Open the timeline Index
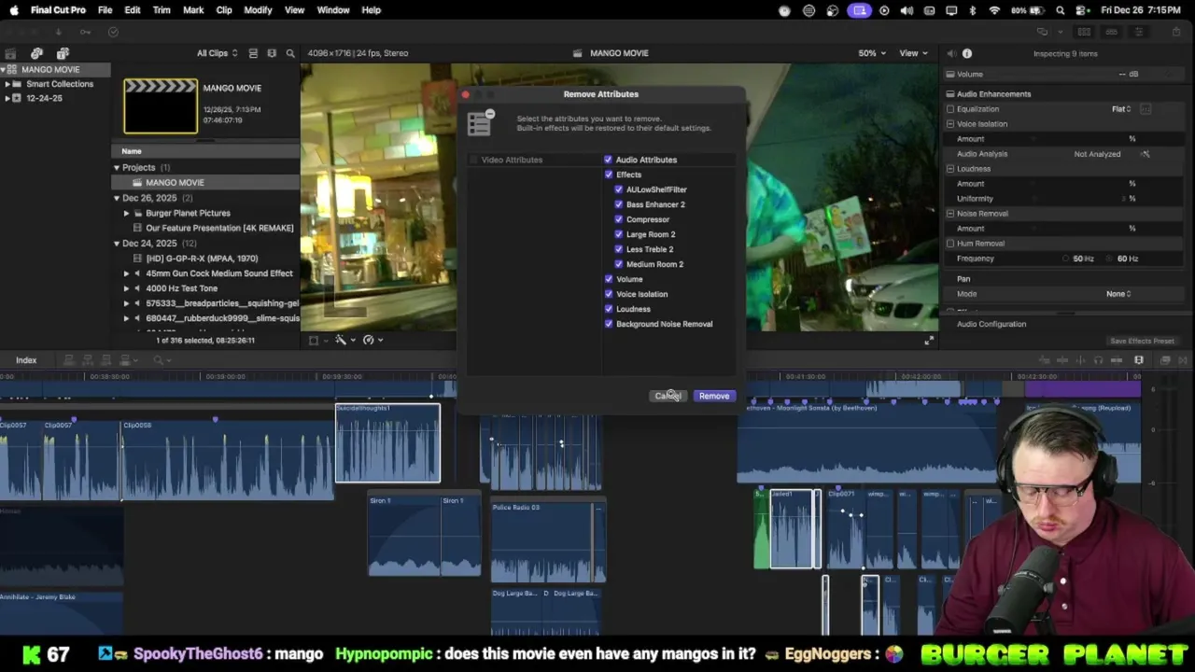The image size is (1195, 672). pos(26,360)
